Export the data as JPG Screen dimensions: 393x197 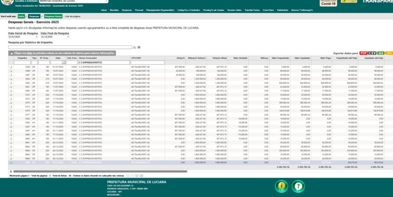click(x=389, y=53)
